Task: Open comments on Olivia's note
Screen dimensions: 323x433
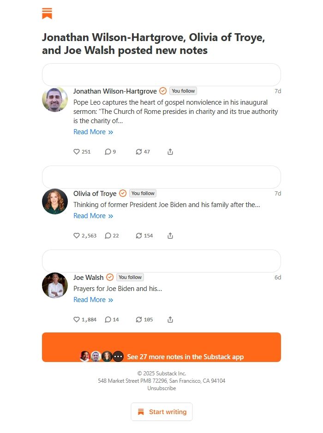Action: [x=108, y=236]
